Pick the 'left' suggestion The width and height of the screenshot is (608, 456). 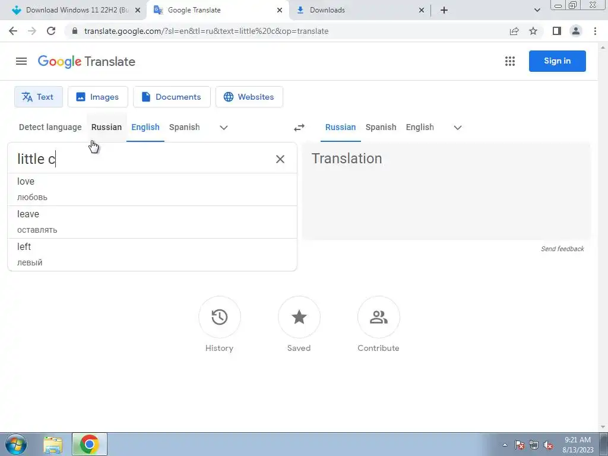(153, 254)
